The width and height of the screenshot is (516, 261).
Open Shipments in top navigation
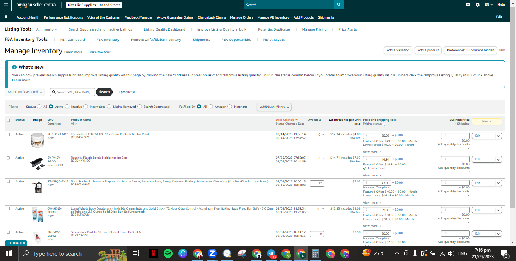(326, 17)
